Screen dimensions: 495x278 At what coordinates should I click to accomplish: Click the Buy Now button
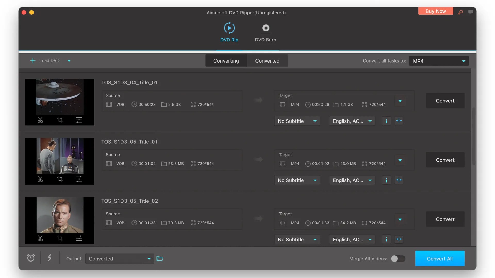click(x=435, y=11)
